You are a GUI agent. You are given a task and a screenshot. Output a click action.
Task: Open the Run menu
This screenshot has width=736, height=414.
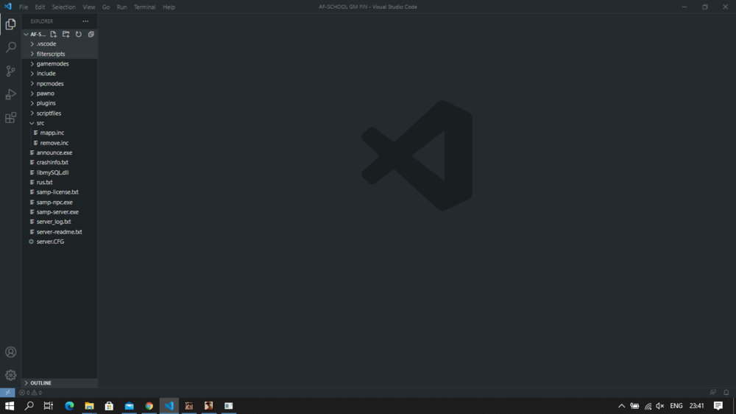(x=121, y=7)
